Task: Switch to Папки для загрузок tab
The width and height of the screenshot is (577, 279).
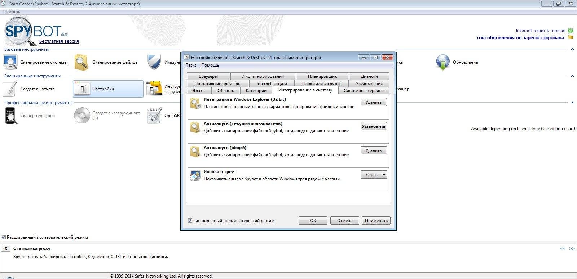Action: pyautogui.click(x=321, y=84)
